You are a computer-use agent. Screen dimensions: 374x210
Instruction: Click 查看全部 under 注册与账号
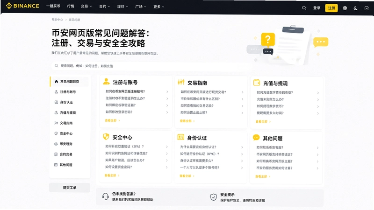pyautogui.click(x=112, y=120)
